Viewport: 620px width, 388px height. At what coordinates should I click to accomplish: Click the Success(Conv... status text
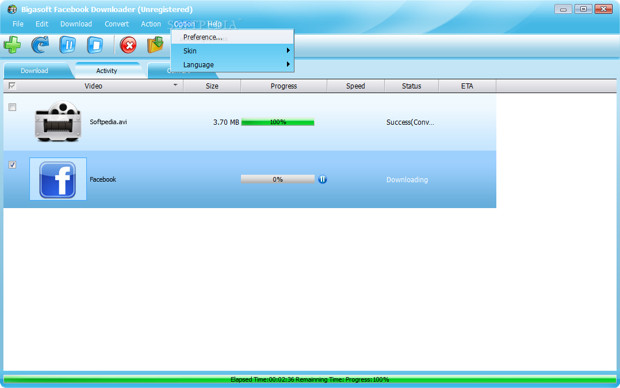click(410, 122)
